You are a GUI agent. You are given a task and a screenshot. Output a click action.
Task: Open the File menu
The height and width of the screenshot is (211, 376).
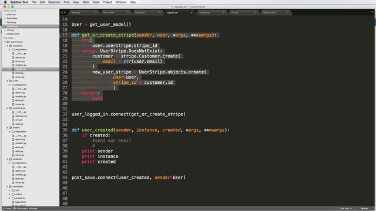click(34, 2)
